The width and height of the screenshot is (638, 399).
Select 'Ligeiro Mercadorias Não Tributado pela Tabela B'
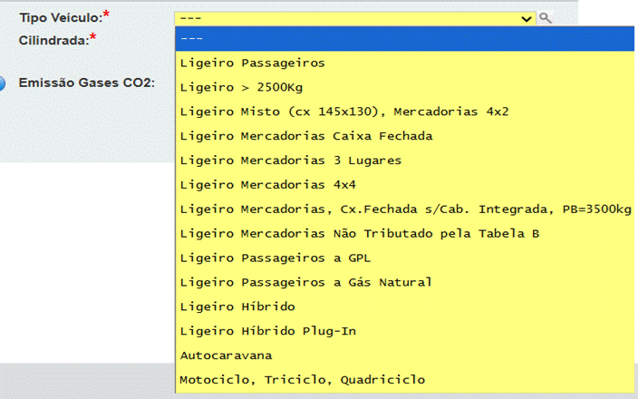pos(360,234)
